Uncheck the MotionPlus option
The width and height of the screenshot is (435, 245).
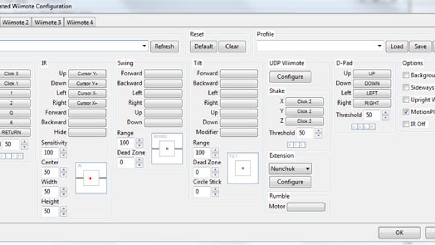click(406, 112)
